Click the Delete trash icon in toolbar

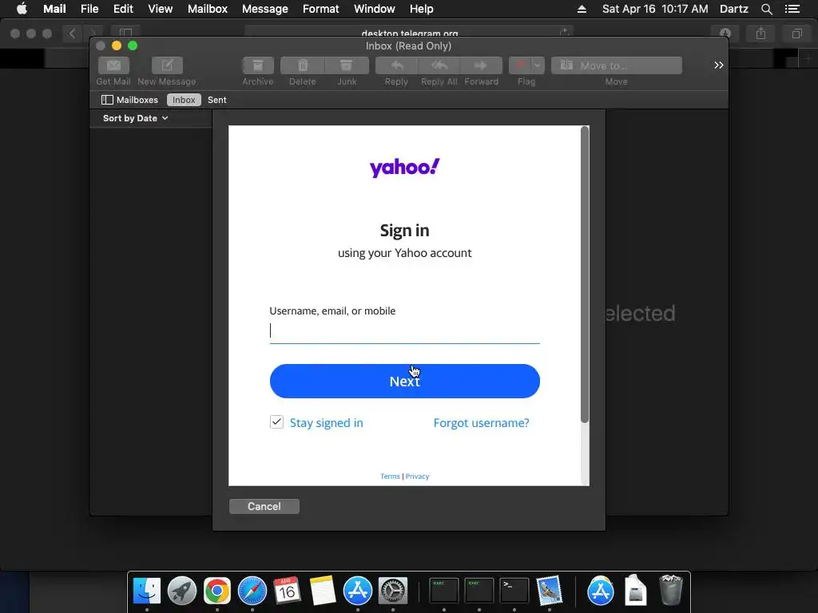303,65
